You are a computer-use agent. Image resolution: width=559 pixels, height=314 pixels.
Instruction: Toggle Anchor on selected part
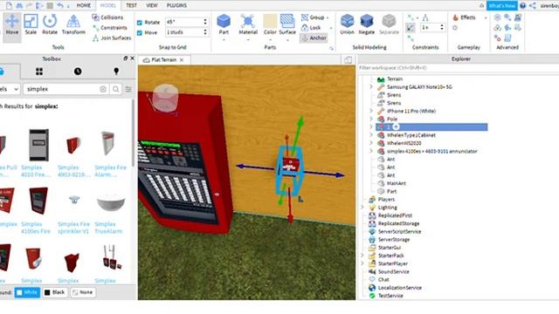314,38
